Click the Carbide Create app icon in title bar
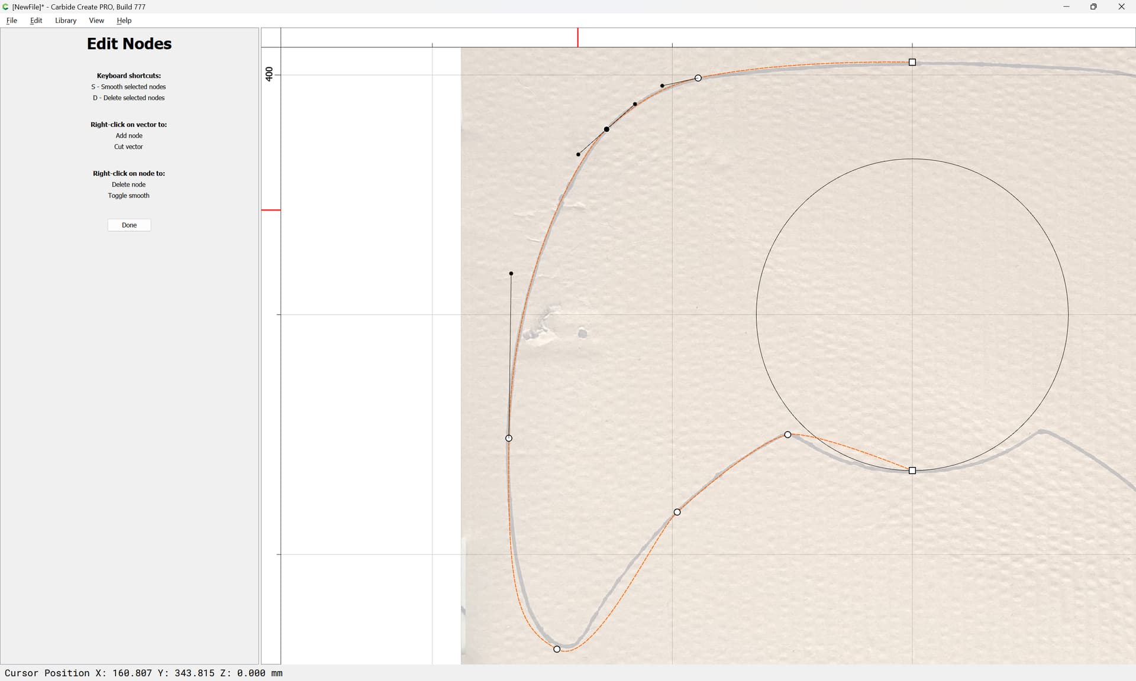Image resolution: width=1136 pixels, height=681 pixels. click(x=6, y=7)
